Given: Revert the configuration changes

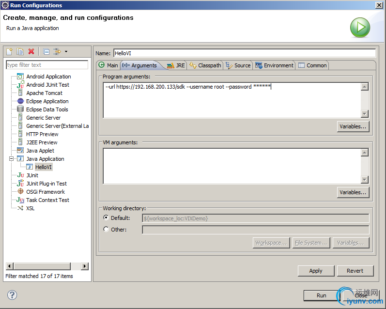Looking at the screenshot, I should [x=355, y=271].
